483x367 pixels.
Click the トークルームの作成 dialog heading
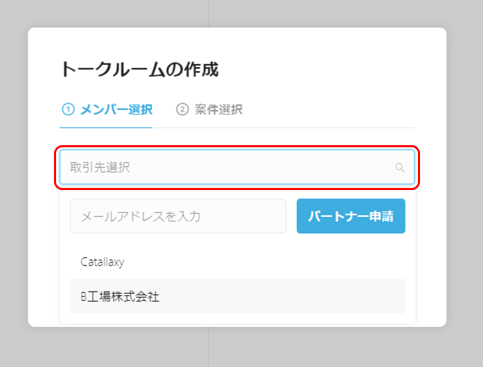tap(140, 69)
